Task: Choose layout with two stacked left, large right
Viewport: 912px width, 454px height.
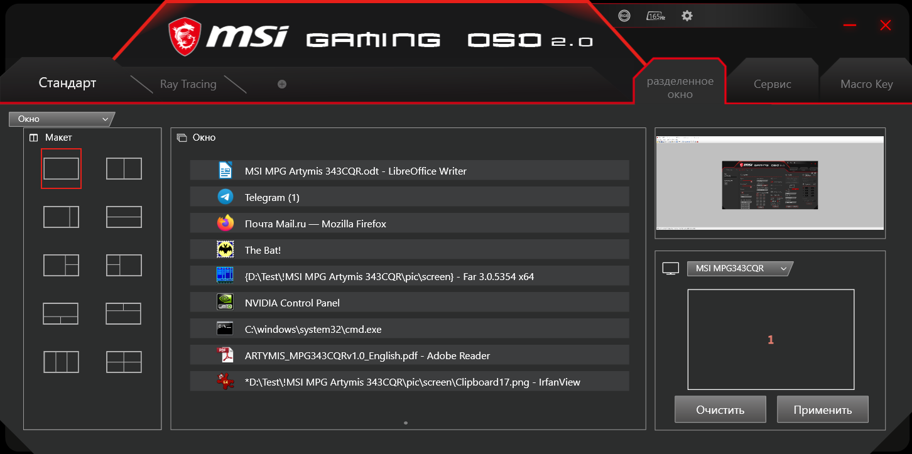Action: (124, 265)
